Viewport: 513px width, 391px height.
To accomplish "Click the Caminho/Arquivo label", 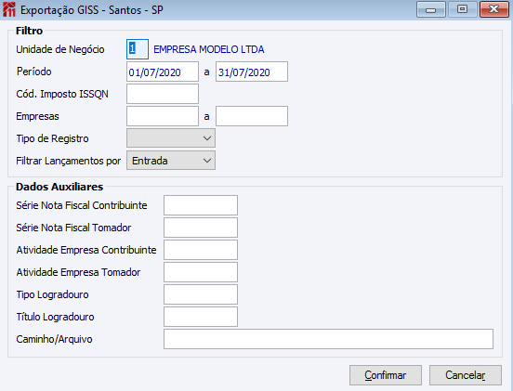I will click(x=54, y=339).
